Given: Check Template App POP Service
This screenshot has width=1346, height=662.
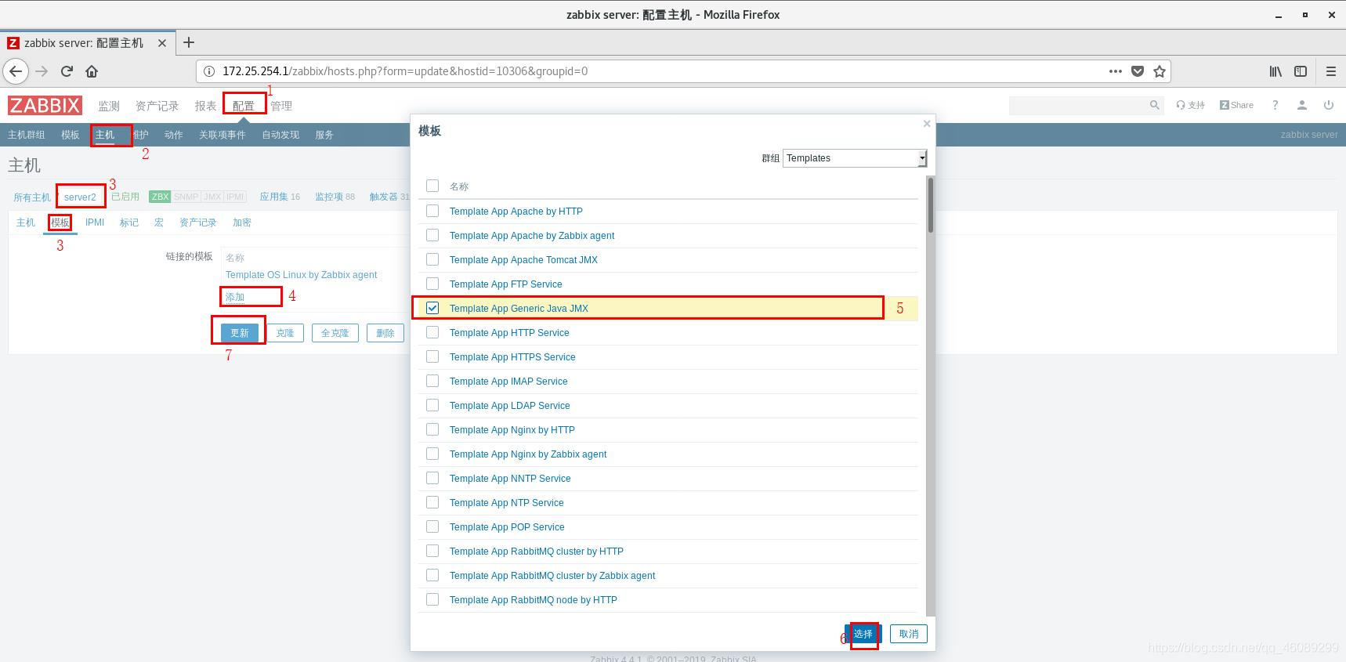Looking at the screenshot, I should 432,526.
